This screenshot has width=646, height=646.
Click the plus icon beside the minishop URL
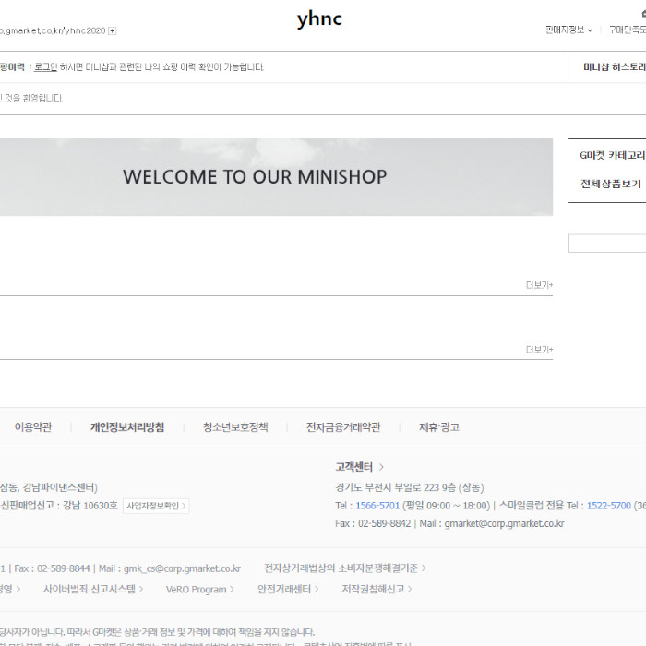(113, 30)
